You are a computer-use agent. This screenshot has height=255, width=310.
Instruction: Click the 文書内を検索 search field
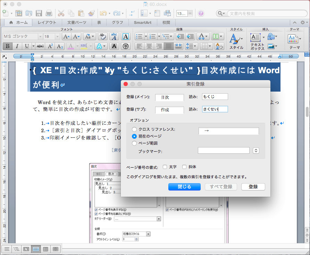[267, 14]
